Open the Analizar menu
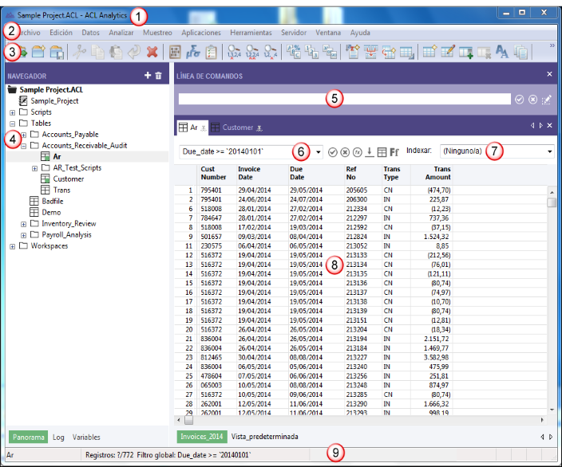Screen dimensions: 562x467 [x=121, y=33]
